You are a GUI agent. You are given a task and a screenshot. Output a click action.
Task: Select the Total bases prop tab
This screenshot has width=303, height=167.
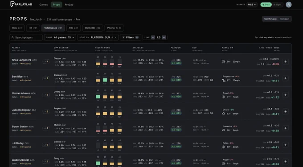click(x=53, y=28)
